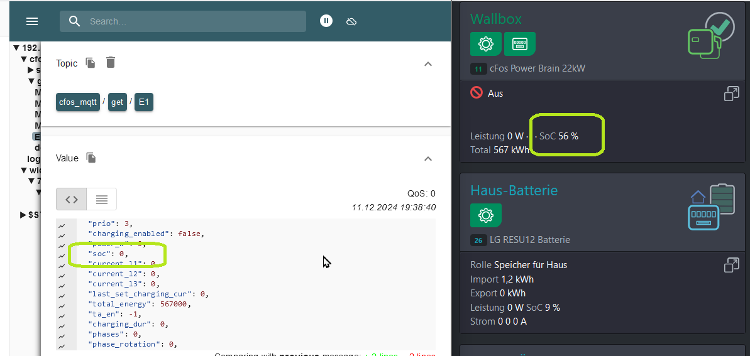Open the Wallbox keypad/device icon button
The image size is (750, 356).
tap(519, 44)
